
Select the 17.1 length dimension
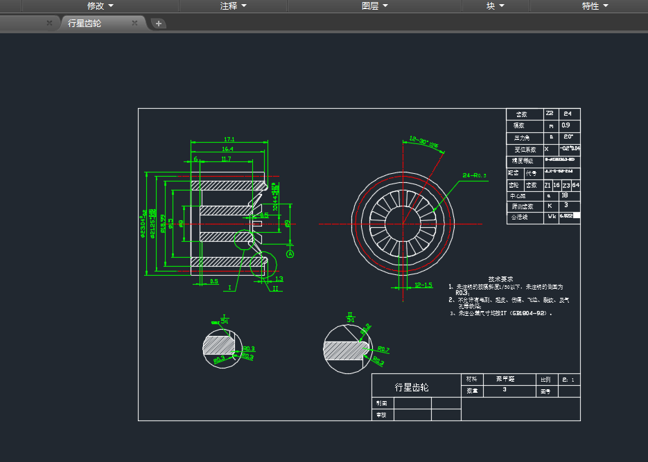pos(229,139)
